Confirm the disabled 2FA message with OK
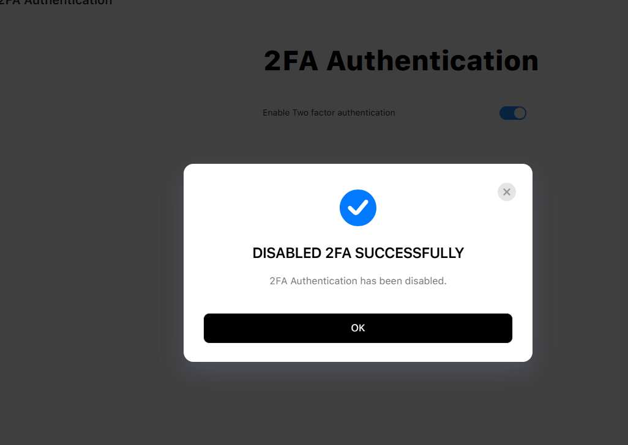Viewport: 628px width, 445px height. [x=358, y=328]
